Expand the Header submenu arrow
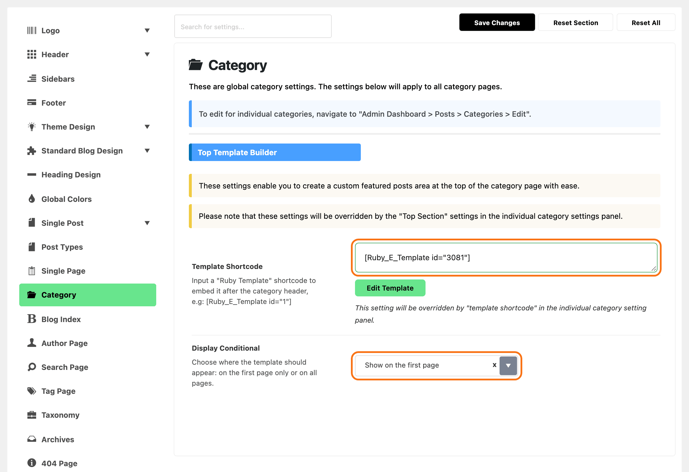 (x=147, y=54)
